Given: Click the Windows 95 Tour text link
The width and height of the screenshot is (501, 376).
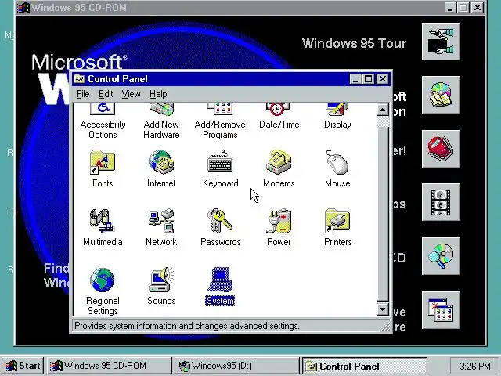Looking at the screenshot, I should (x=354, y=43).
